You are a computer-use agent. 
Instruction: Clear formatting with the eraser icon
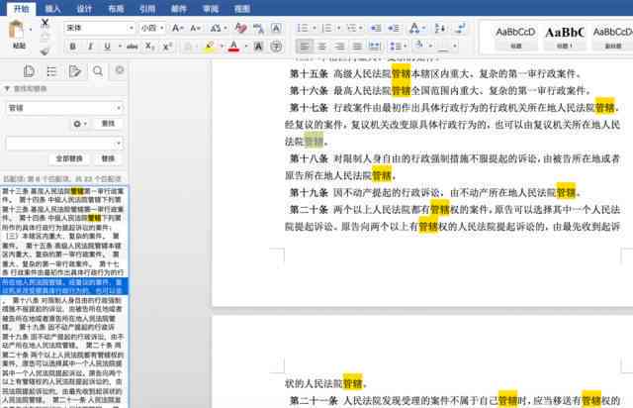pyautogui.click(x=240, y=28)
